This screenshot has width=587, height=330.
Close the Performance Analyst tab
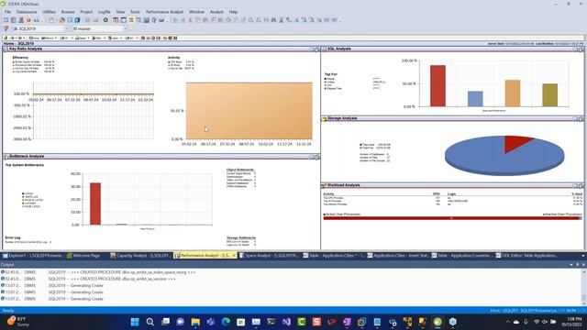(x=234, y=256)
